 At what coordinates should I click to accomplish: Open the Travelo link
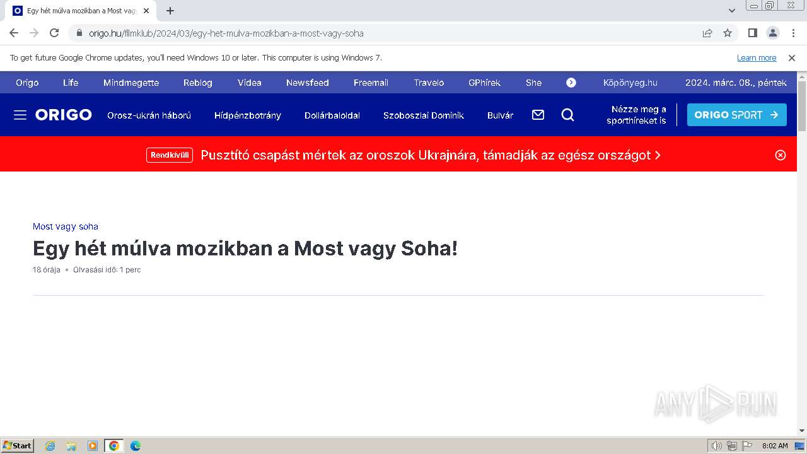(x=429, y=83)
